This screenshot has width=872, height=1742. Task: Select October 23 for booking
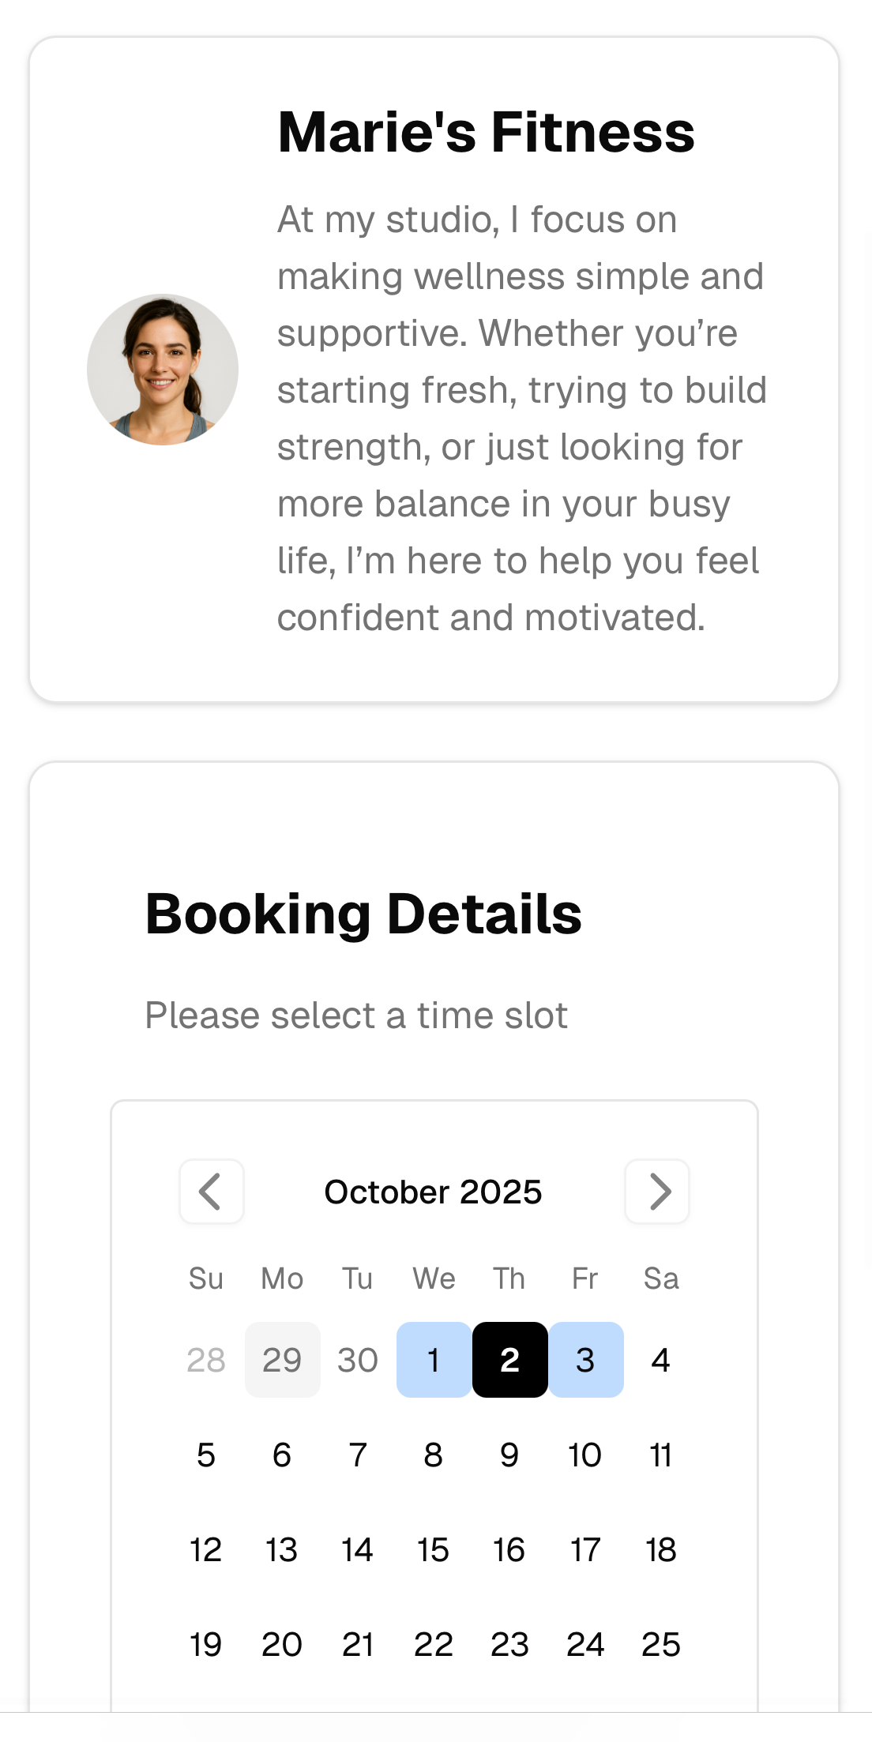click(x=509, y=1644)
